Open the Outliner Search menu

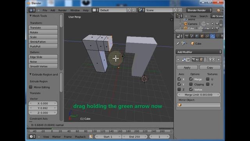pyautogui.click(x=204, y=16)
